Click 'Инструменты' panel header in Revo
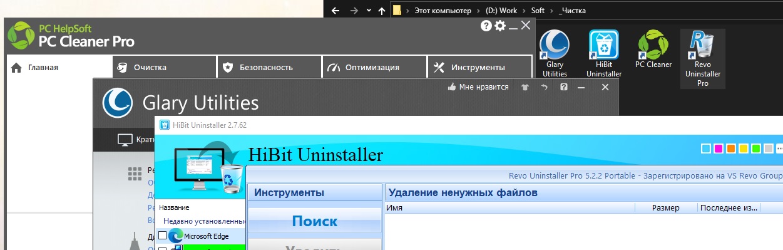The width and height of the screenshot is (783, 250). tap(315, 192)
